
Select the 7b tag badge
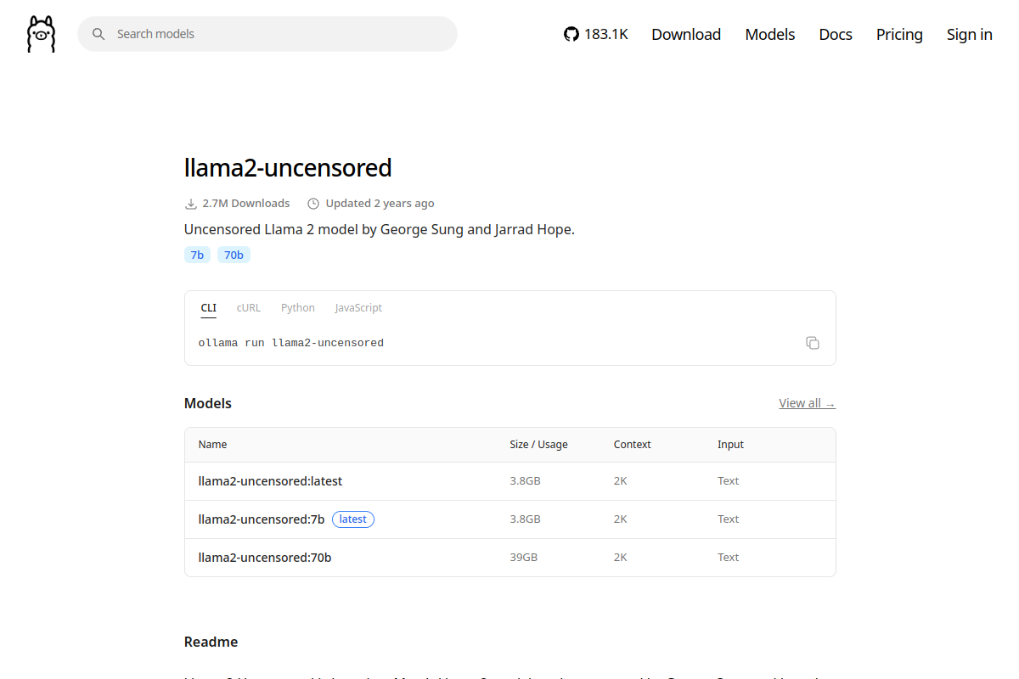click(197, 255)
